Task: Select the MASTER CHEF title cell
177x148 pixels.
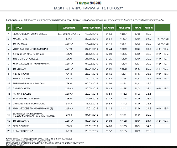Action: tap(34, 39)
